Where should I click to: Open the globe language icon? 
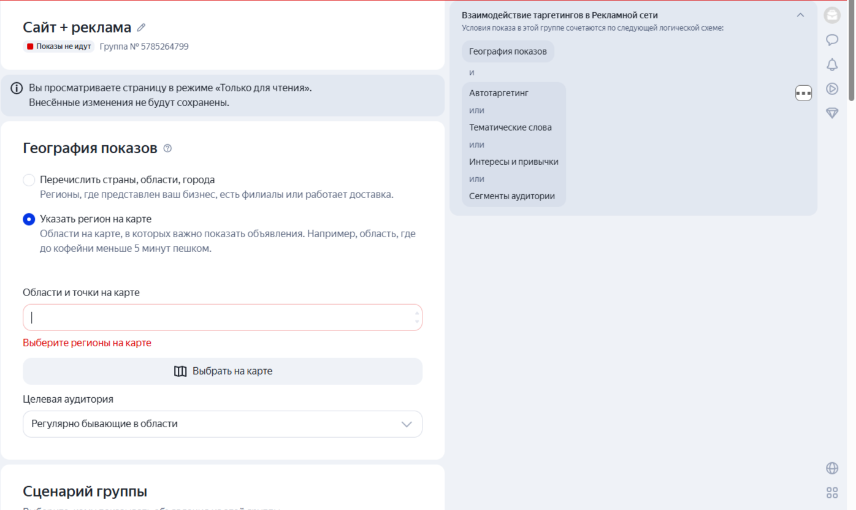point(832,468)
